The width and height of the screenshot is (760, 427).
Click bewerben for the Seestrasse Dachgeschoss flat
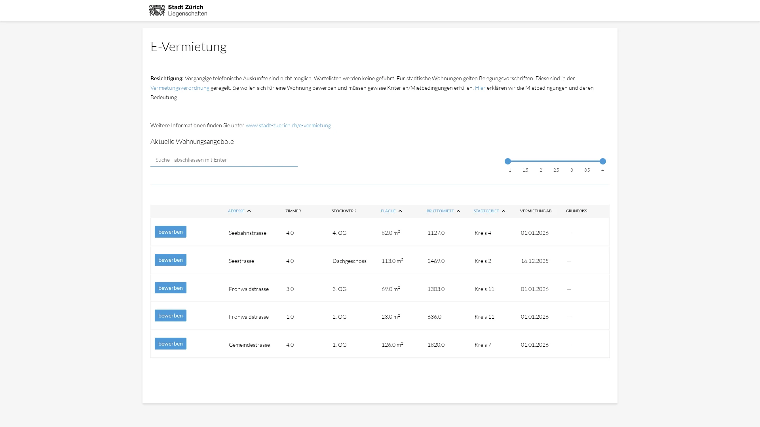tap(170, 260)
